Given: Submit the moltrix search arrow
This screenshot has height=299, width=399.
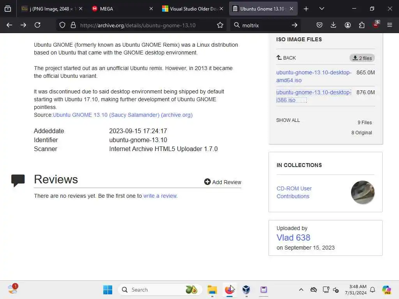Looking at the screenshot, I should [x=295, y=25].
